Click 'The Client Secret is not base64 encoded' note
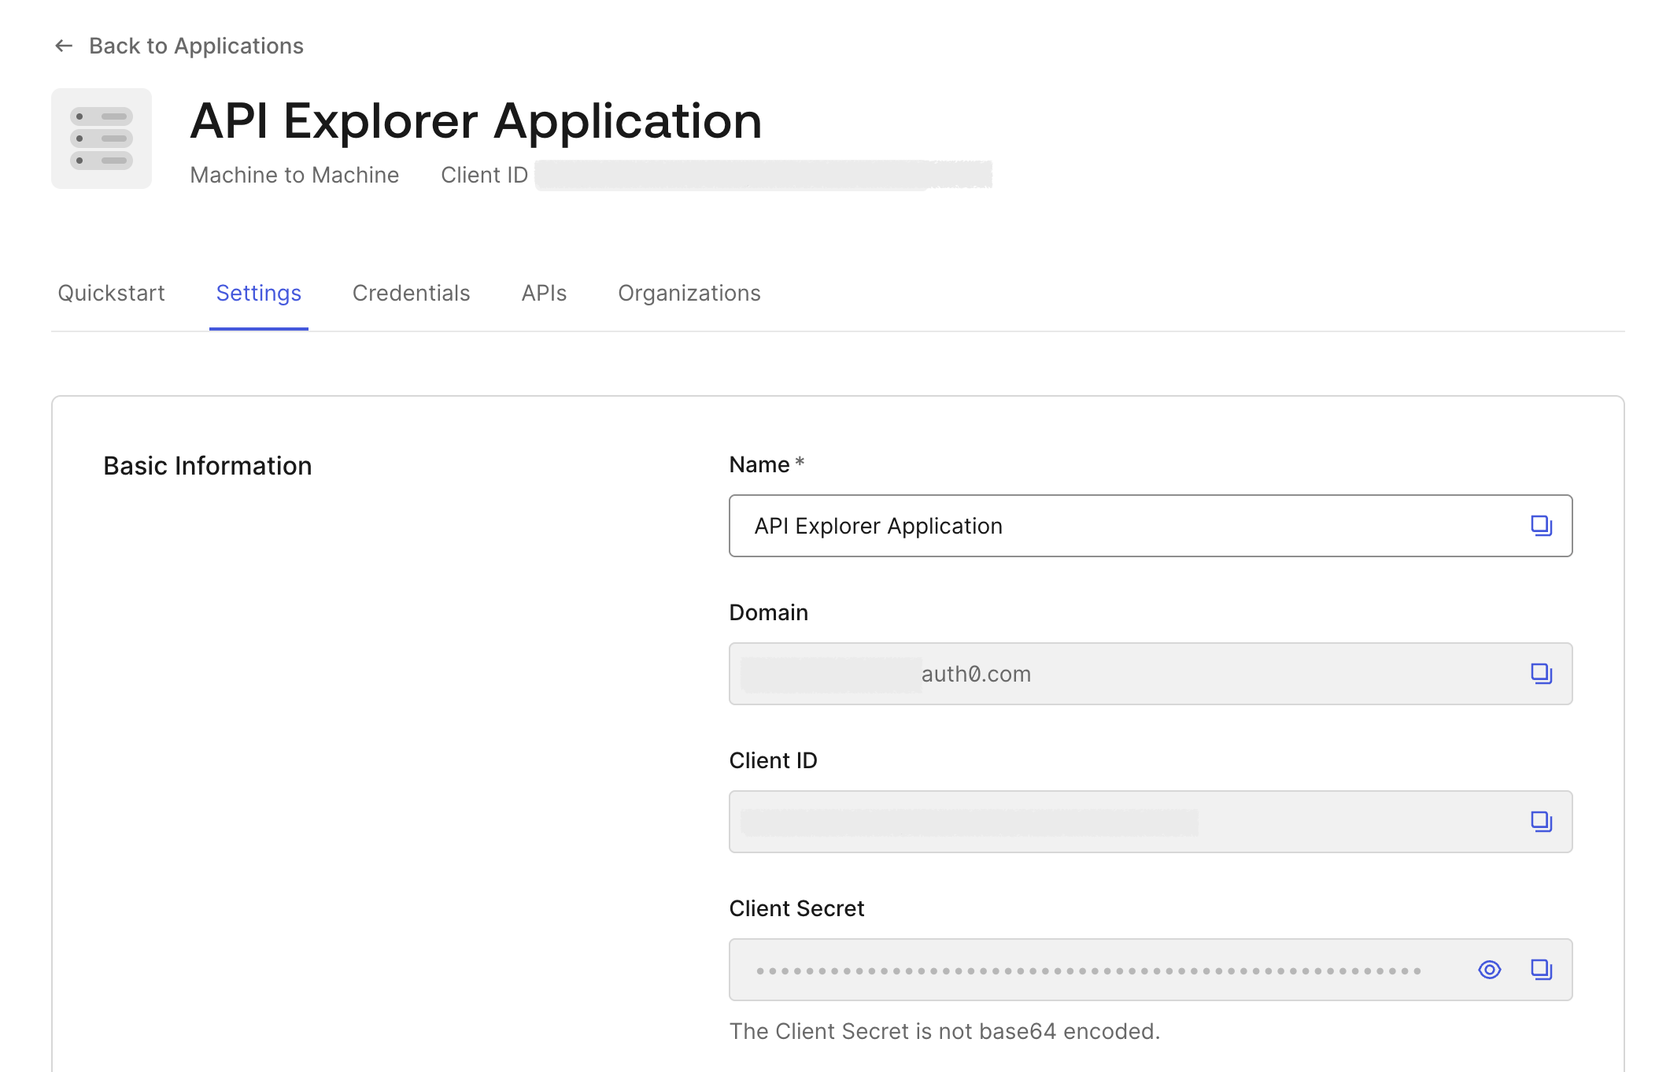The height and width of the screenshot is (1072, 1670). (x=944, y=1031)
